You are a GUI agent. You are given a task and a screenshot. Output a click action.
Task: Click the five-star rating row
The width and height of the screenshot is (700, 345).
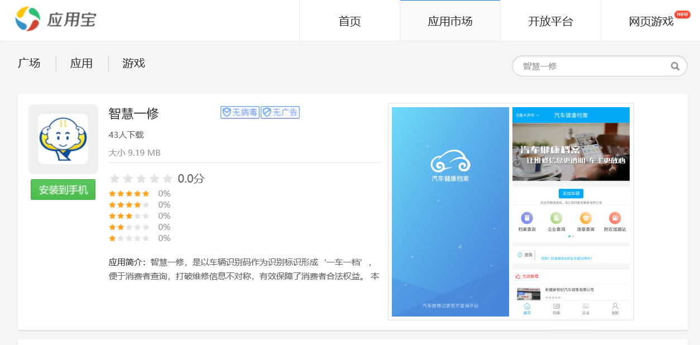[x=140, y=194]
